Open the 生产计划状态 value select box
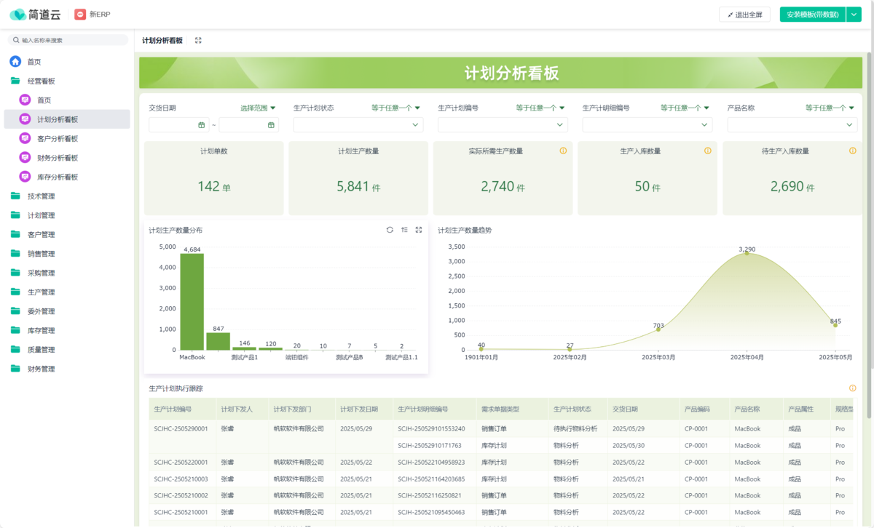This screenshot has height=528, width=874. coord(358,125)
